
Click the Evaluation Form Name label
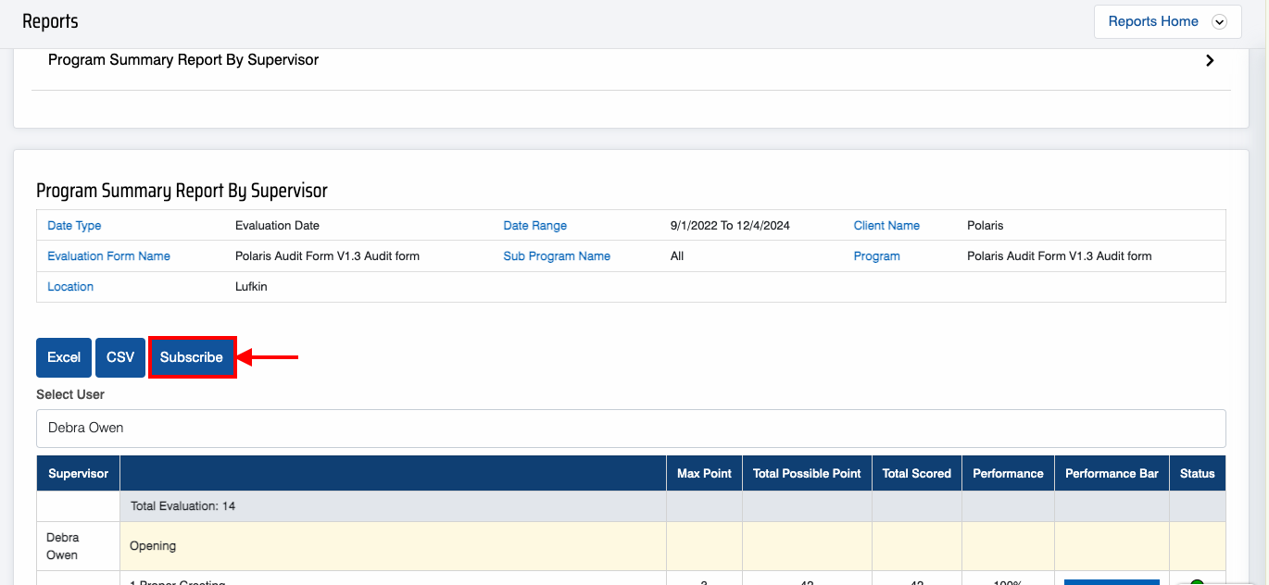point(108,256)
